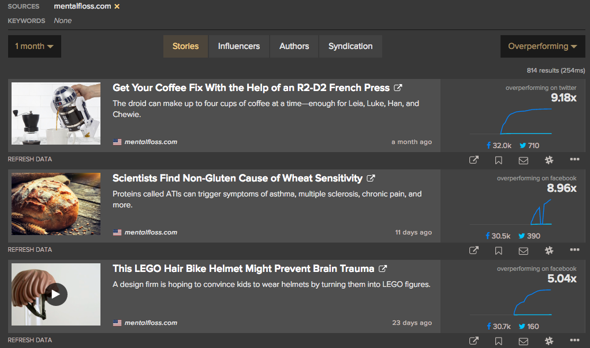Switch to the Influencers tab
Screen dimensions: 590x348
pyautogui.click(x=238, y=46)
